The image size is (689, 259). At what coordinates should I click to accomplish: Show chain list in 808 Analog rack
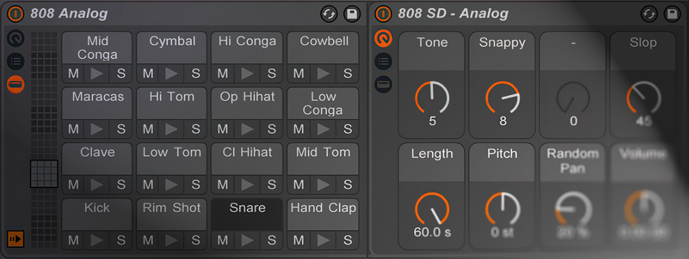[x=15, y=62]
